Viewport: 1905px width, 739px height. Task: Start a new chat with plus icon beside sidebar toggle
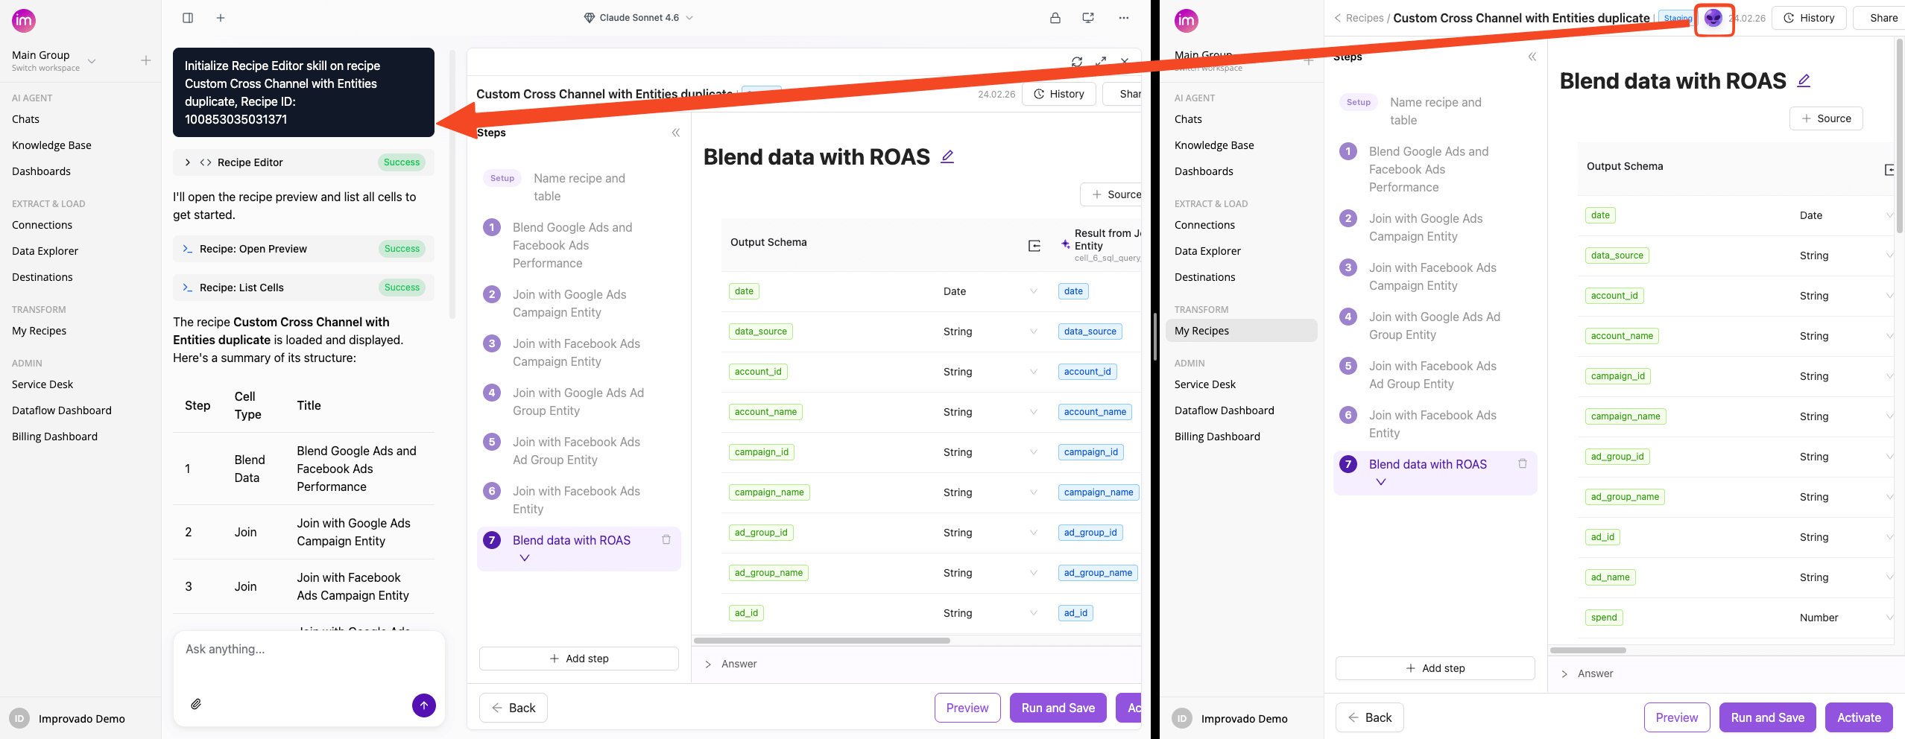pyautogui.click(x=221, y=18)
